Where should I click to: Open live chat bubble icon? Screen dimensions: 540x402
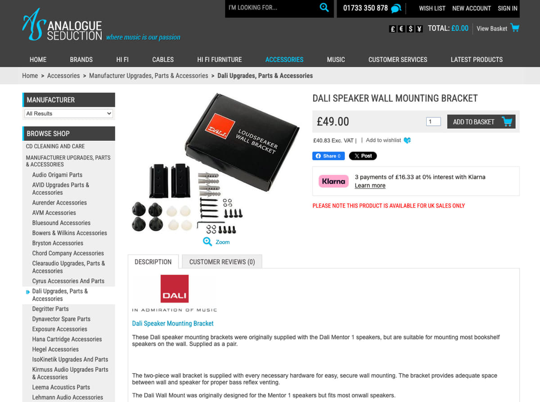pyautogui.click(x=396, y=9)
